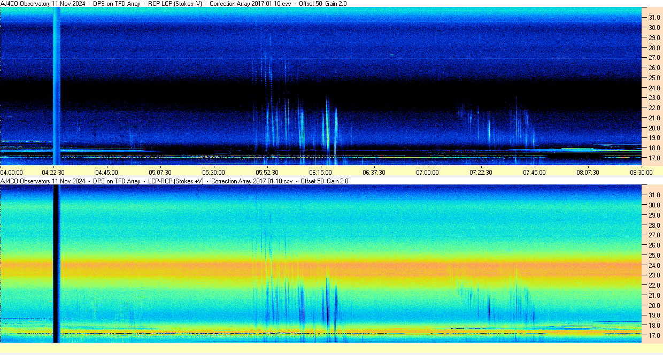663x355 pixels.
Task: Click the 05:52:30 time axis label
Action: [267, 172]
